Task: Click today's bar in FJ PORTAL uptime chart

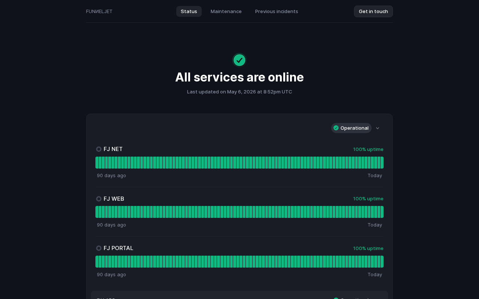Action: (382, 262)
